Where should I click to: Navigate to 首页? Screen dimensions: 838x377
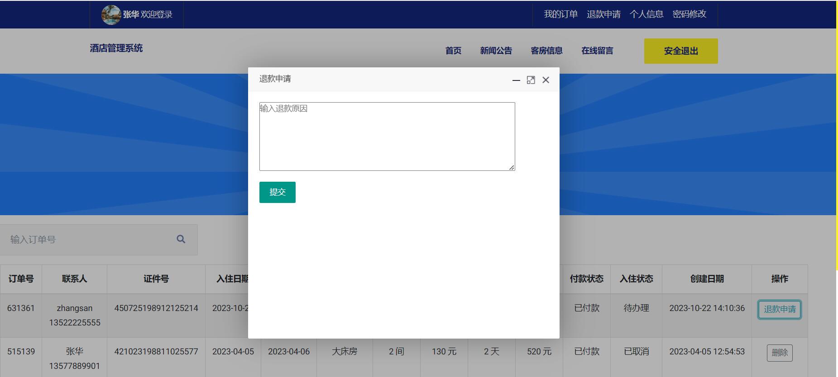pyautogui.click(x=453, y=51)
